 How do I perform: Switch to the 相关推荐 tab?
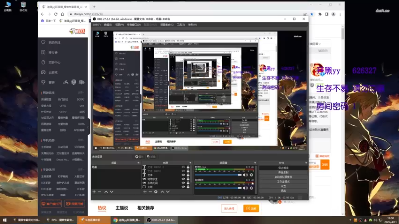(146, 208)
